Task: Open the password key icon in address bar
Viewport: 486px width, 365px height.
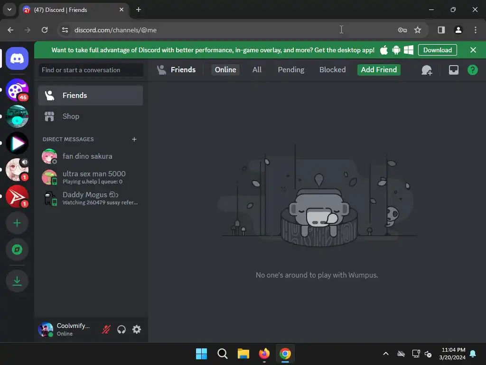Action: (x=402, y=30)
